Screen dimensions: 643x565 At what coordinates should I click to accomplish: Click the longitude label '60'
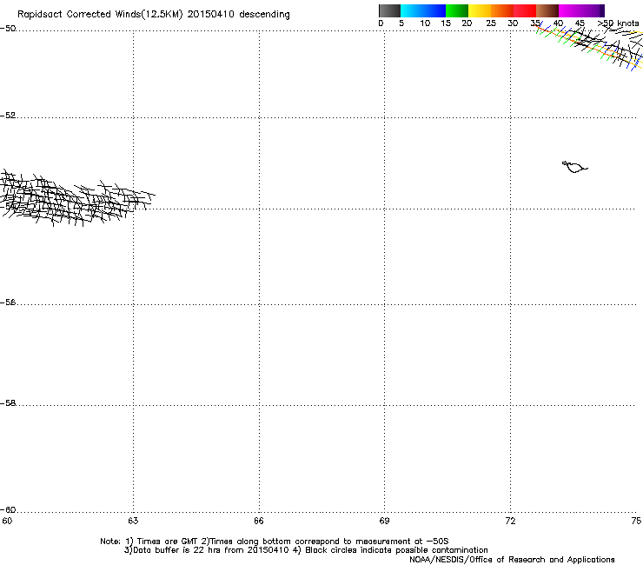click(x=7, y=521)
